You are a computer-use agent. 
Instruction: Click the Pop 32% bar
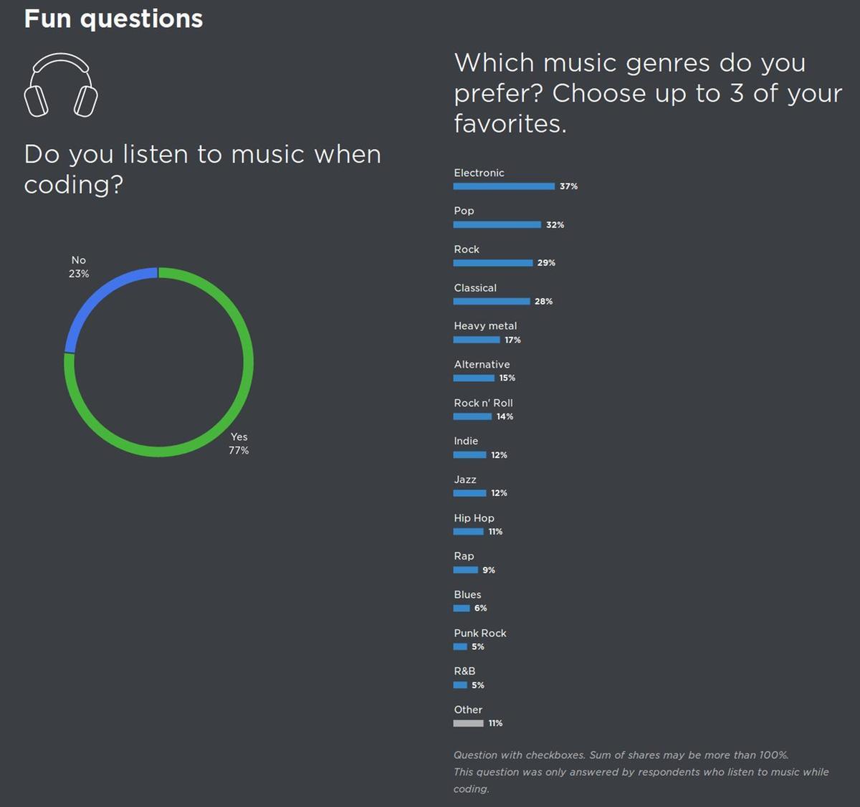click(497, 224)
